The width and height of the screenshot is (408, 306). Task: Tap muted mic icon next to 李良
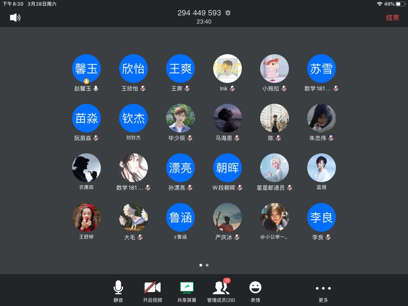pyautogui.click(x=328, y=237)
